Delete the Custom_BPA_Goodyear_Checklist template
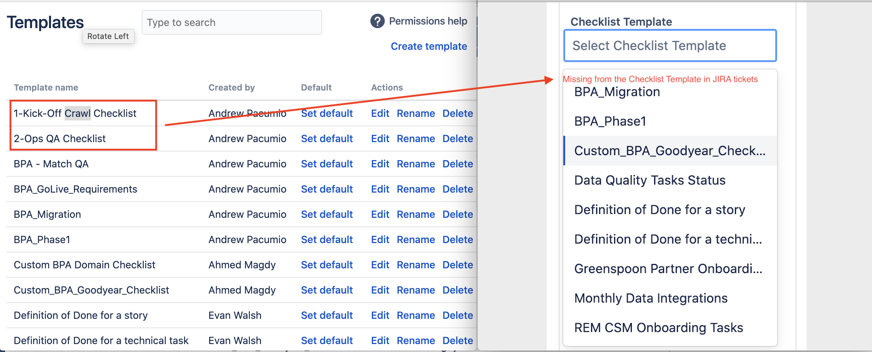872x352 pixels. (457, 290)
